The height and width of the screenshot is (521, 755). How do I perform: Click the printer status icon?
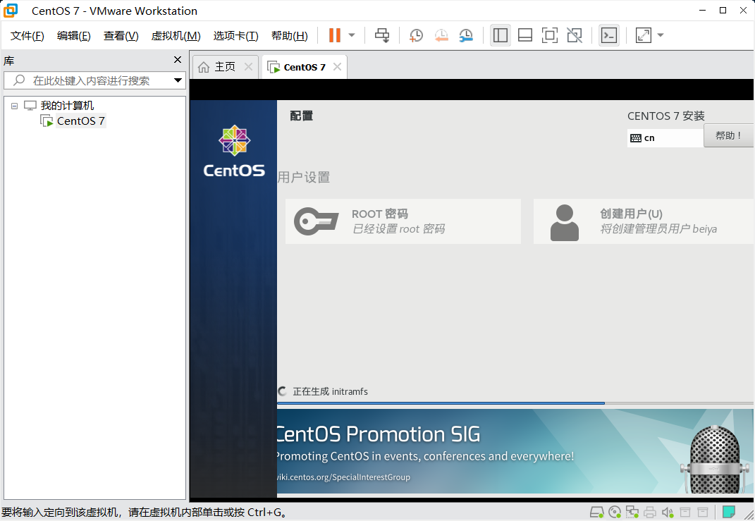coord(650,512)
